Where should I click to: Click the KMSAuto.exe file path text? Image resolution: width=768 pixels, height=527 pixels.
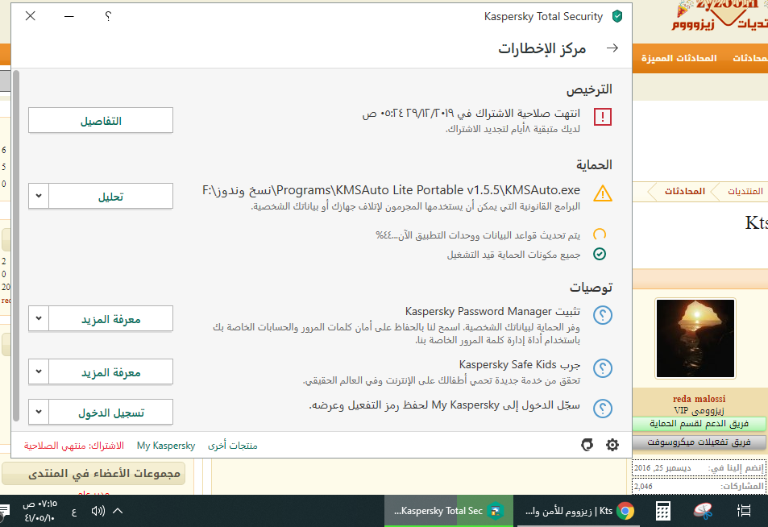391,190
